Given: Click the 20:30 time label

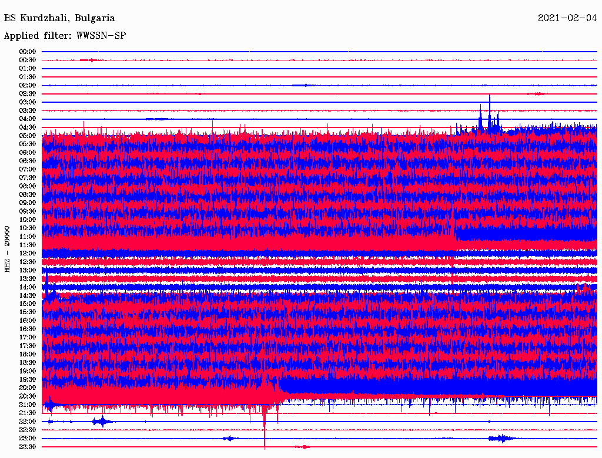Looking at the screenshot, I should (28, 396).
